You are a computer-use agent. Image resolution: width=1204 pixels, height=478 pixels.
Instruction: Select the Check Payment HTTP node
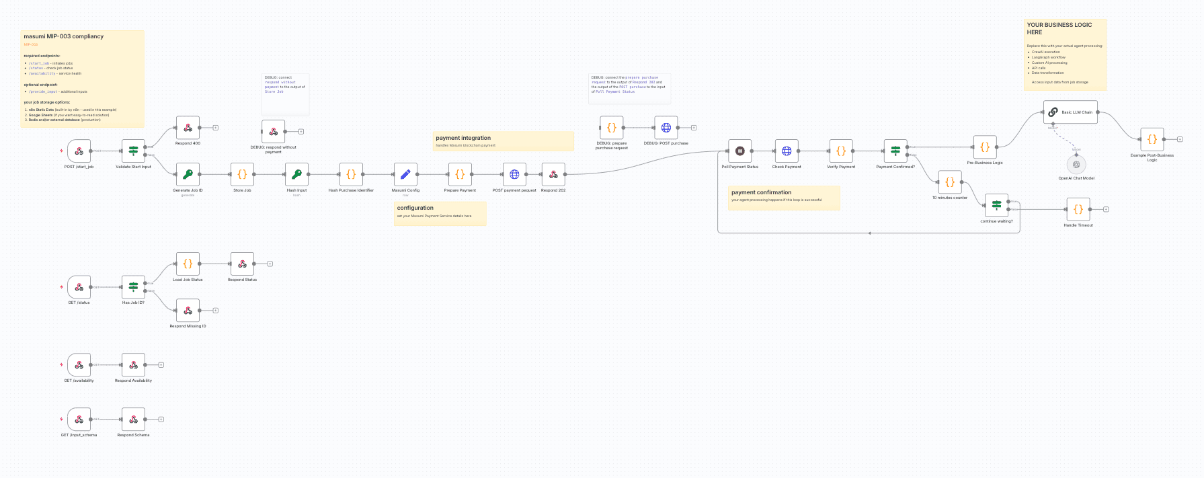(x=787, y=151)
